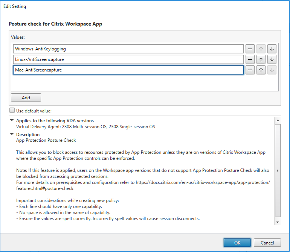Select the Virtual Delivery Agent 2308 versions line
This screenshot has height=252, width=290.
[85, 127]
